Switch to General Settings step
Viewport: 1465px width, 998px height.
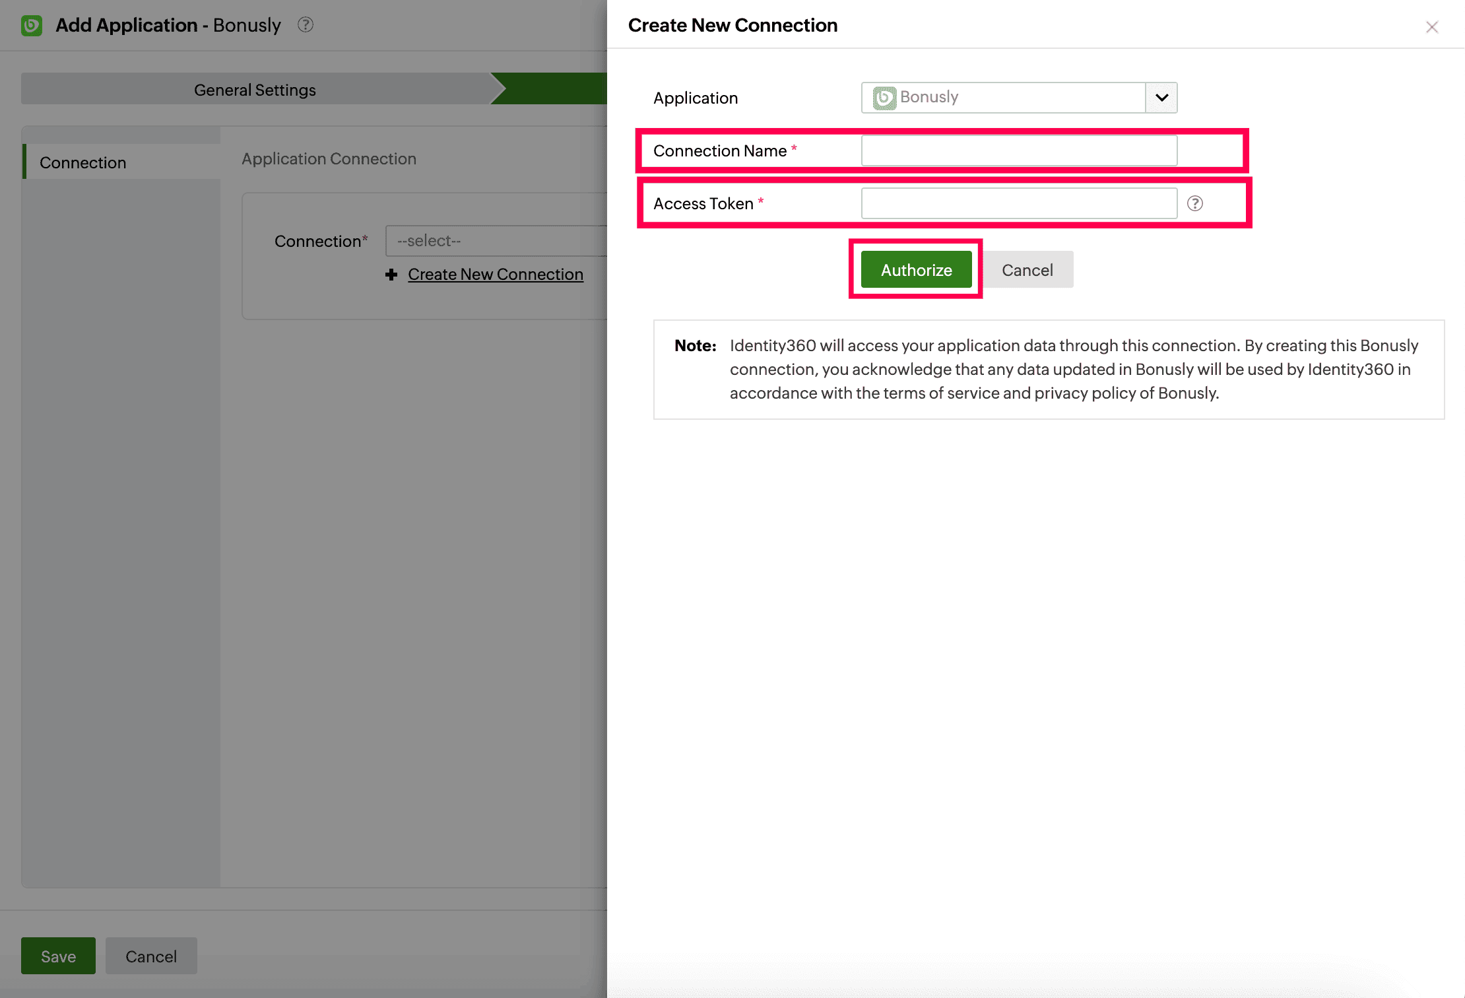pyautogui.click(x=255, y=90)
